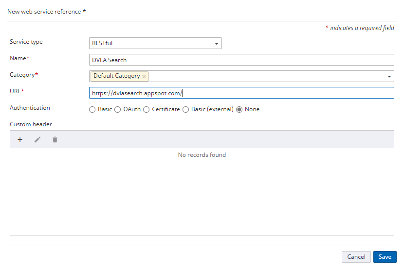
Task: Focus the Name field with DVLA Search
Action: click(x=241, y=60)
